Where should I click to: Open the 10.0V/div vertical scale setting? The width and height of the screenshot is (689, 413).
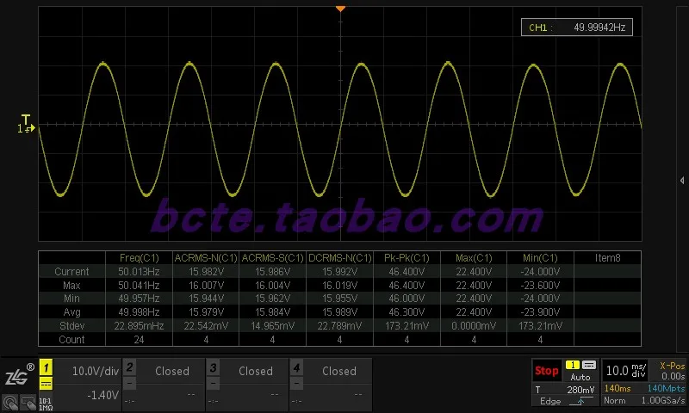coord(96,372)
